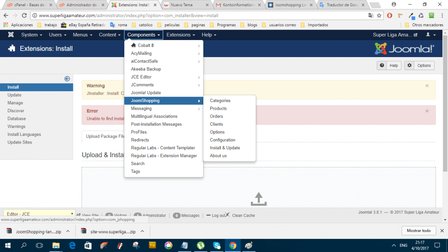448x252 pixels.
Task: Click the upload arrow icon in drop area
Action: coord(259,199)
